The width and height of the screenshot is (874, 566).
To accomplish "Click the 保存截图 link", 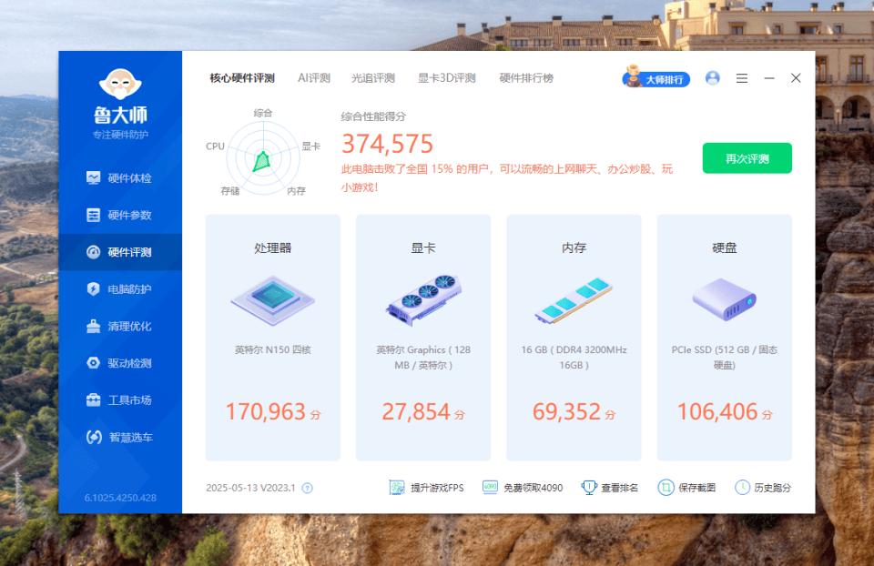I will tap(686, 488).
